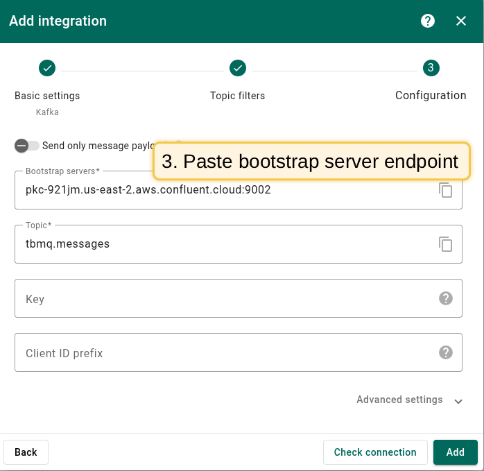The image size is (484, 471).
Task: Select step 3 Configuration circle
Action: 431,68
